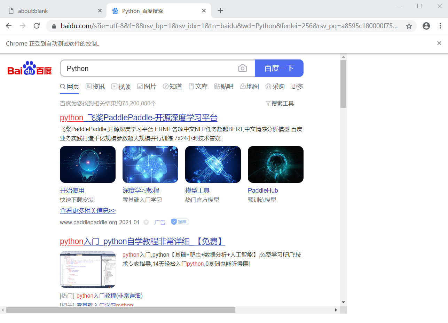Click the www.paddlepaddle.org 2021-01 text
The width and height of the screenshot is (448, 323).
pyautogui.click(x=100, y=222)
